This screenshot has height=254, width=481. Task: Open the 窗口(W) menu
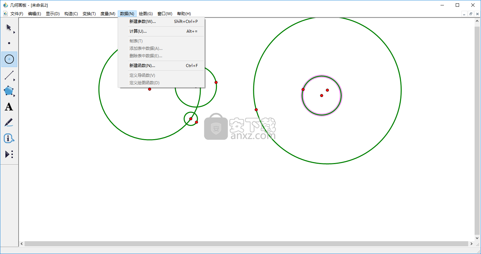(165, 14)
